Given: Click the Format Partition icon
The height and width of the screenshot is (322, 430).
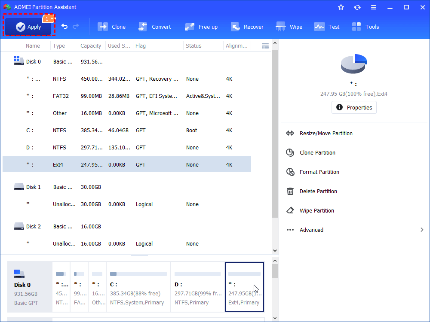Looking at the screenshot, I should pos(290,172).
